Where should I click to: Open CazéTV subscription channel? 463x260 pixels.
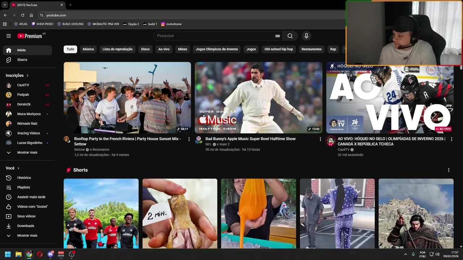(x=27, y=85)
